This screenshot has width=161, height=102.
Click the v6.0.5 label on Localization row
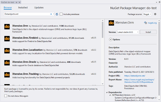tap(93, 50)
